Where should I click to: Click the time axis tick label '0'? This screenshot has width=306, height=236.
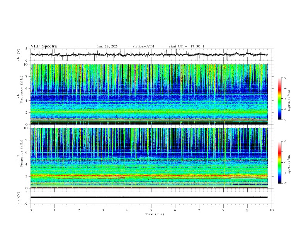pyautogui.click(x=31, y=210)
